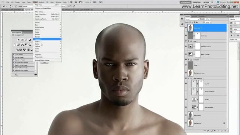Add a Levels adjustment icon in Adjustments panel
The width and height of the screenshot is (240, 135).
(x=22, y=40)
